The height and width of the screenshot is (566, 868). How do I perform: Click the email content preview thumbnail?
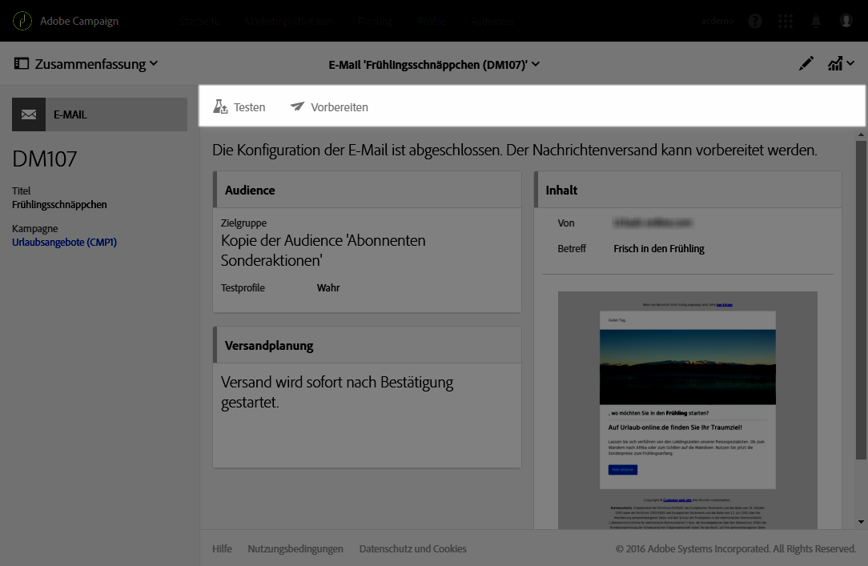click(688, 410)
